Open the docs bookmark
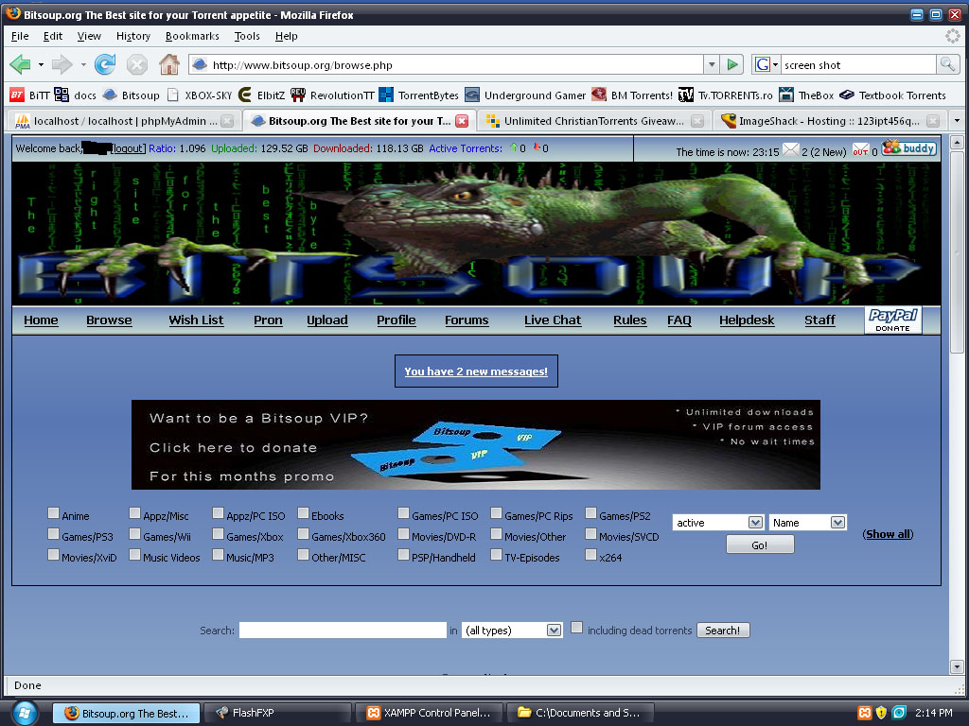Screen dimensions: 969x726 click(x=76, y=95)
